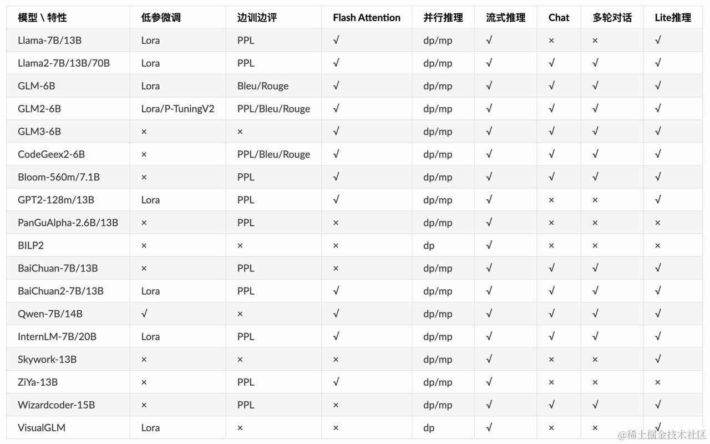
Task: Select the "并行推理" column header
Action: coord(443,18)
